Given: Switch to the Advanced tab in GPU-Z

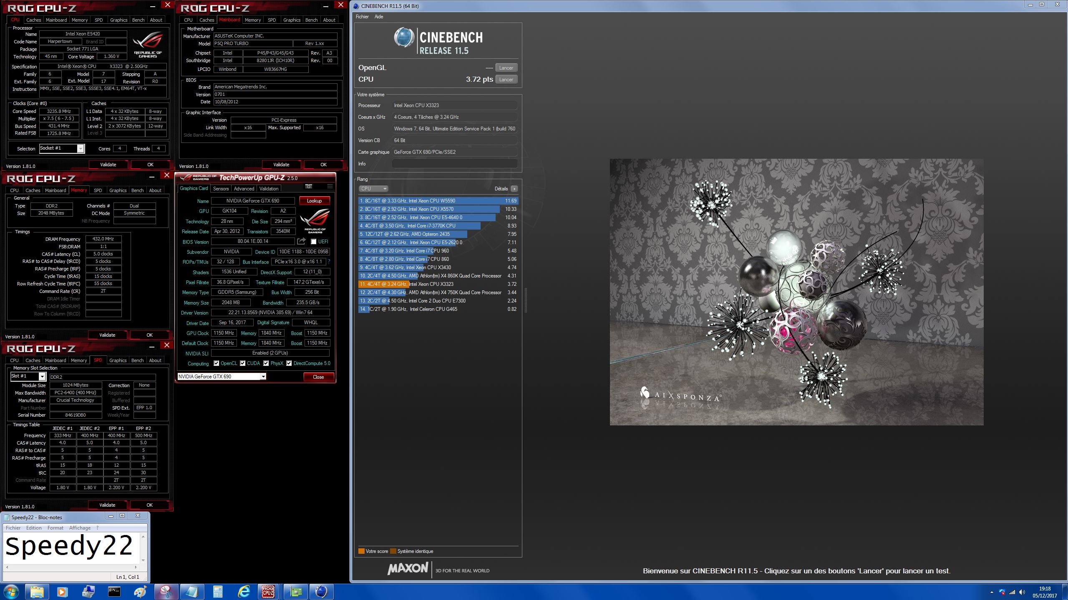Looking at the screenshot, I should click(x=244, y=189).
